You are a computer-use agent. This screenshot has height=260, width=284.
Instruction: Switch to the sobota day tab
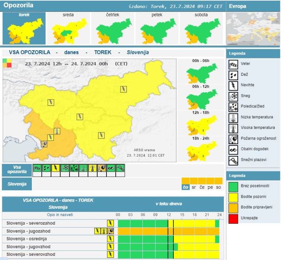pyautogui.click(x=201, y=28)
